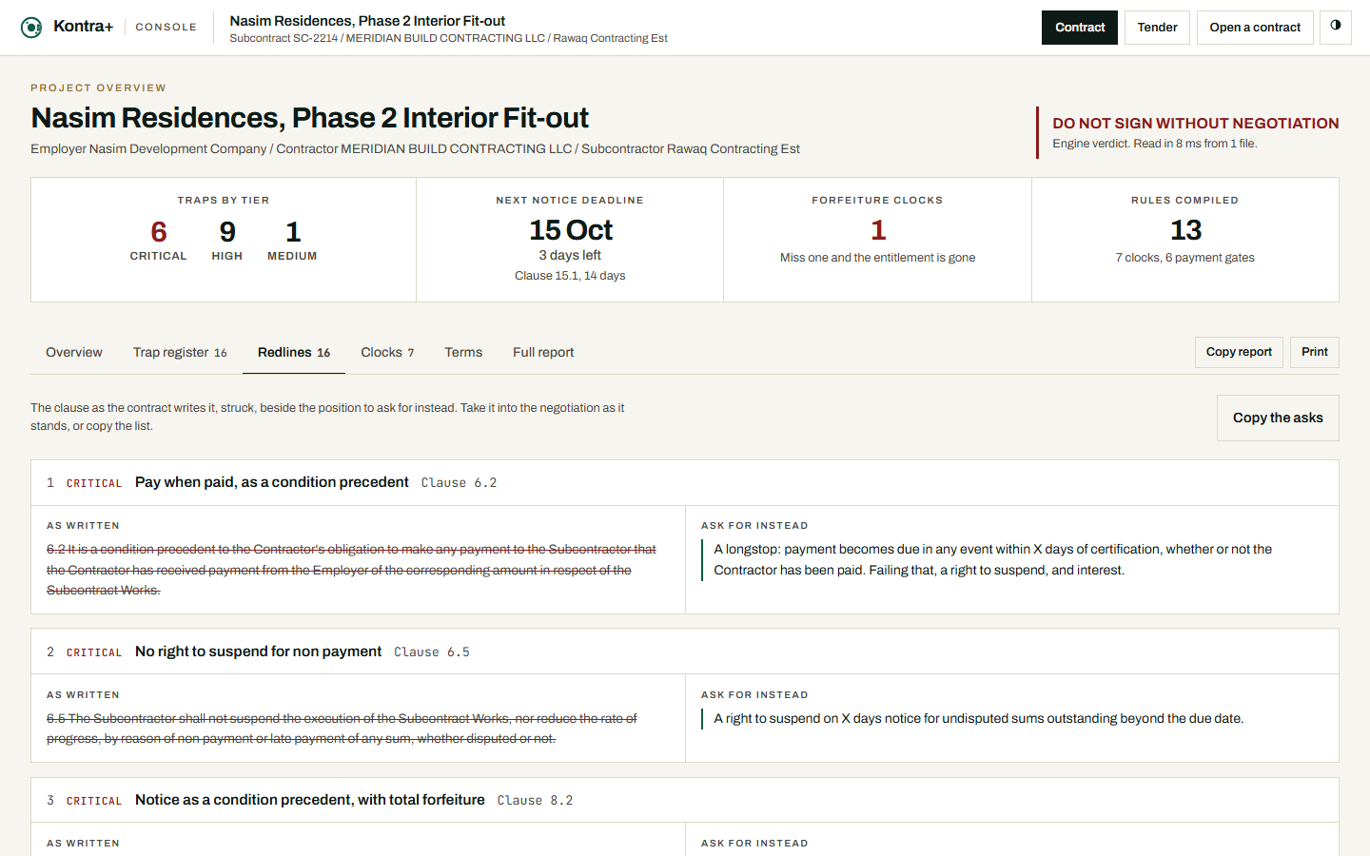1370x856 pixels.
Task: Click the Employer Nasim Development Company line
Action: pos(415,149)
